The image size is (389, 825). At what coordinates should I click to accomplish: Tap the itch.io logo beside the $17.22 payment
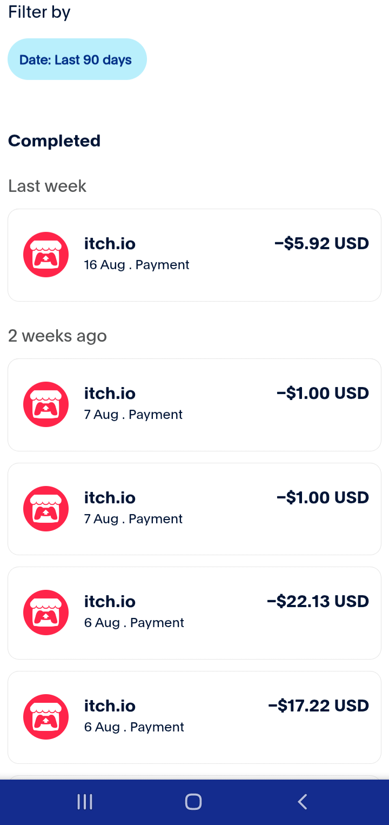46,717
